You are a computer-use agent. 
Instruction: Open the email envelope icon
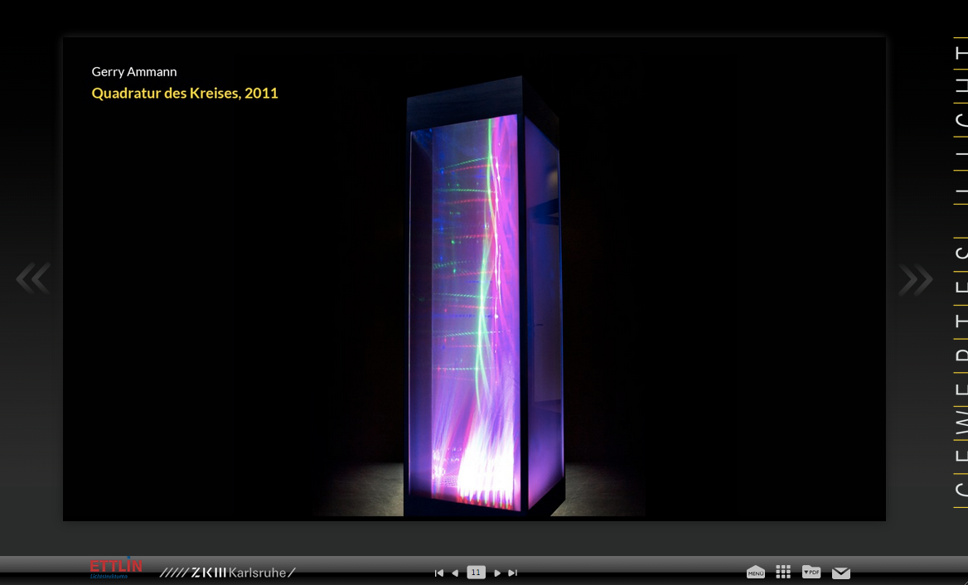tap(841, 573)
